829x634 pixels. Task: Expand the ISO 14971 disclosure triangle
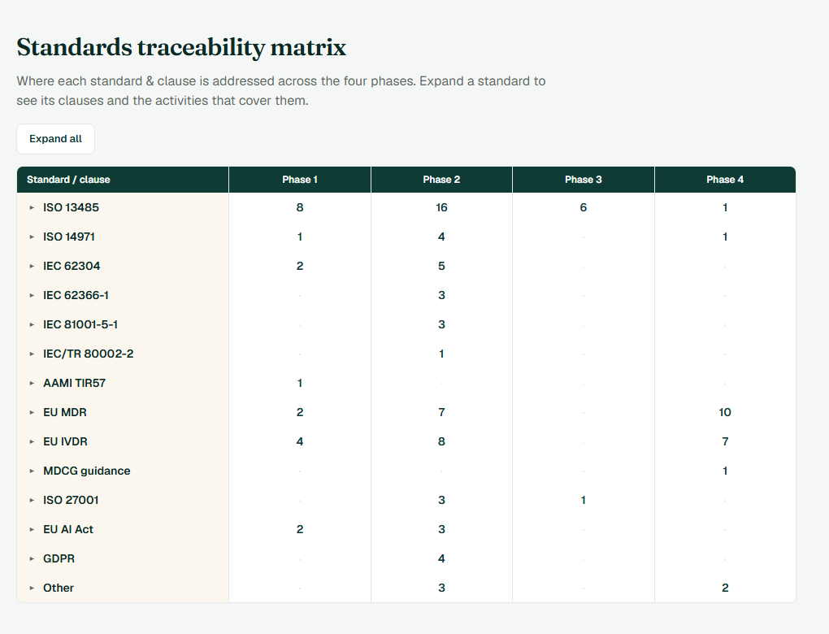32,237
